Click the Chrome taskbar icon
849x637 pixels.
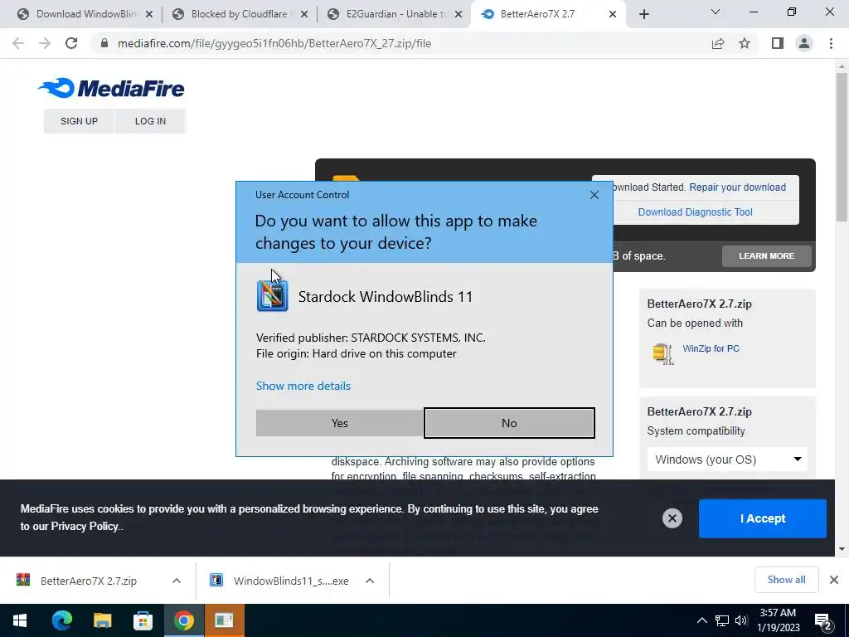pyautogui.click(x=183, y=620)
